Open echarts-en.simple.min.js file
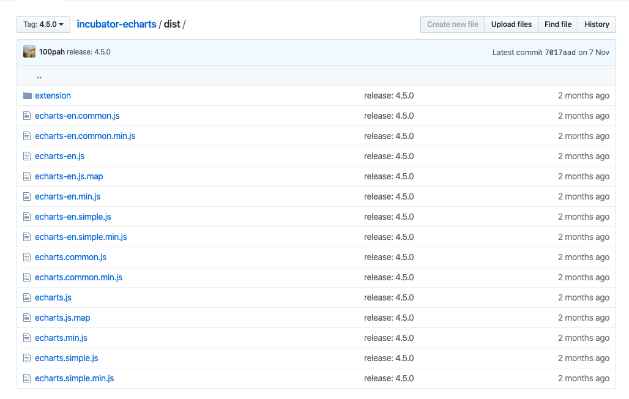Image resolution: width=629 pixels, height=399 pixels. [x=81, y=237]
